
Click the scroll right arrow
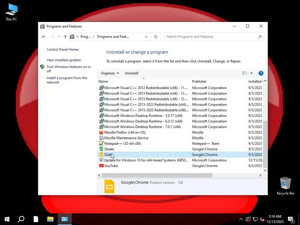click(x=260, y=175)
